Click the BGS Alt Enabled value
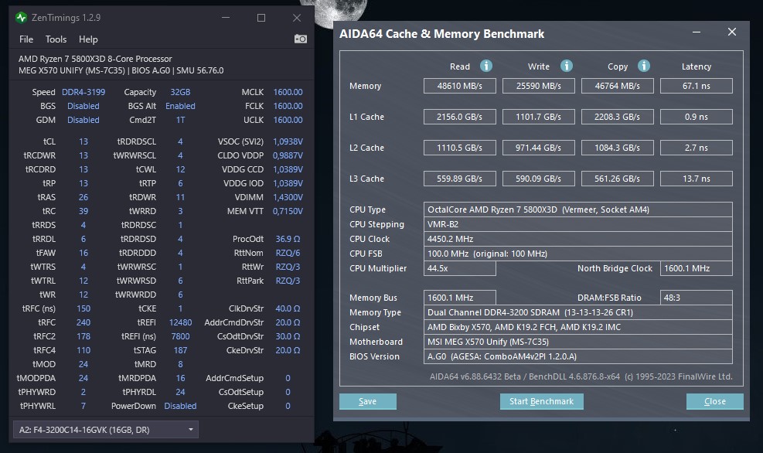The height and width of the screenshot is (453, 763). pyautogui.click(x=180, y=106)
